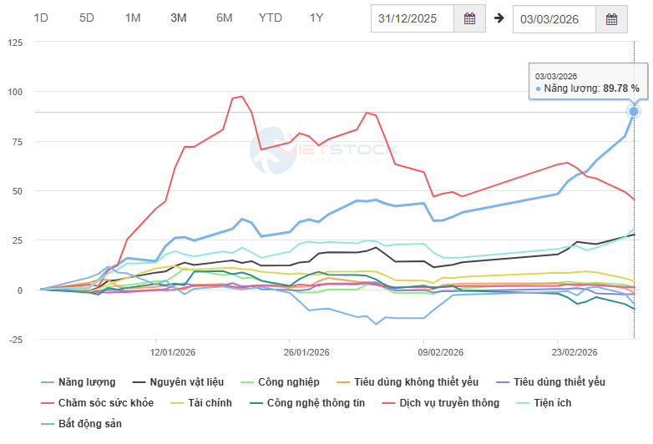
Task: Click the start date field 31/12/2025
Action: (x=413, y=18)
